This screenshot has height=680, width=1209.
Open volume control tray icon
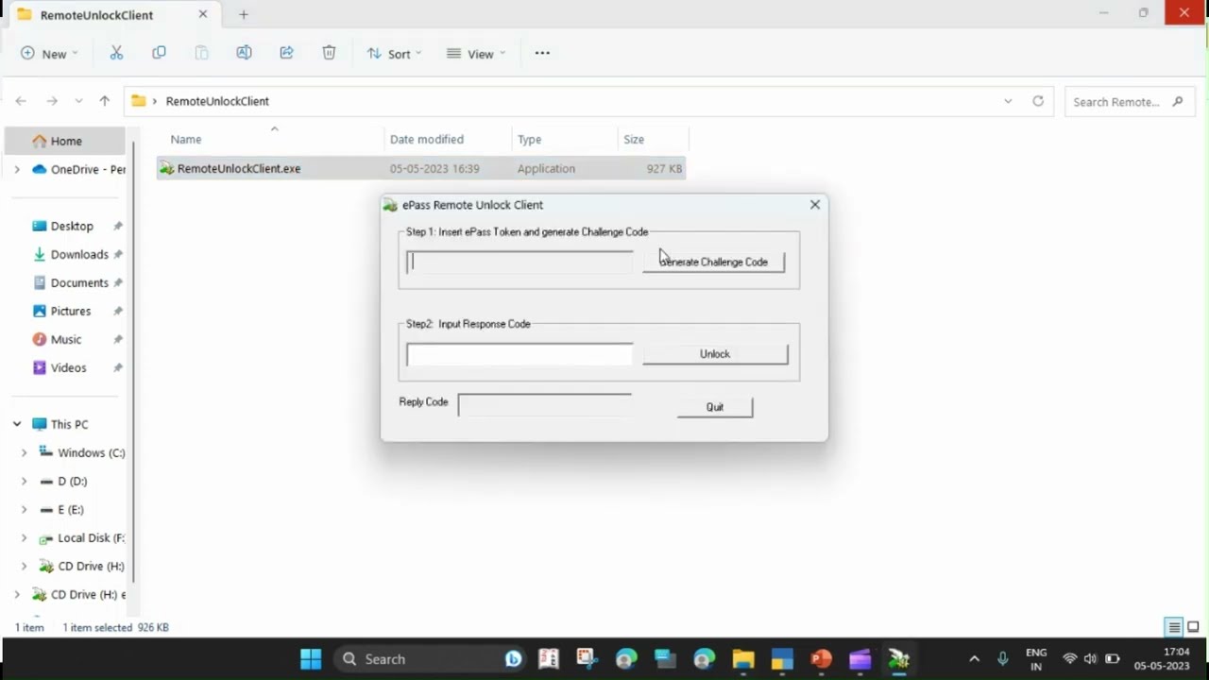1090,658
